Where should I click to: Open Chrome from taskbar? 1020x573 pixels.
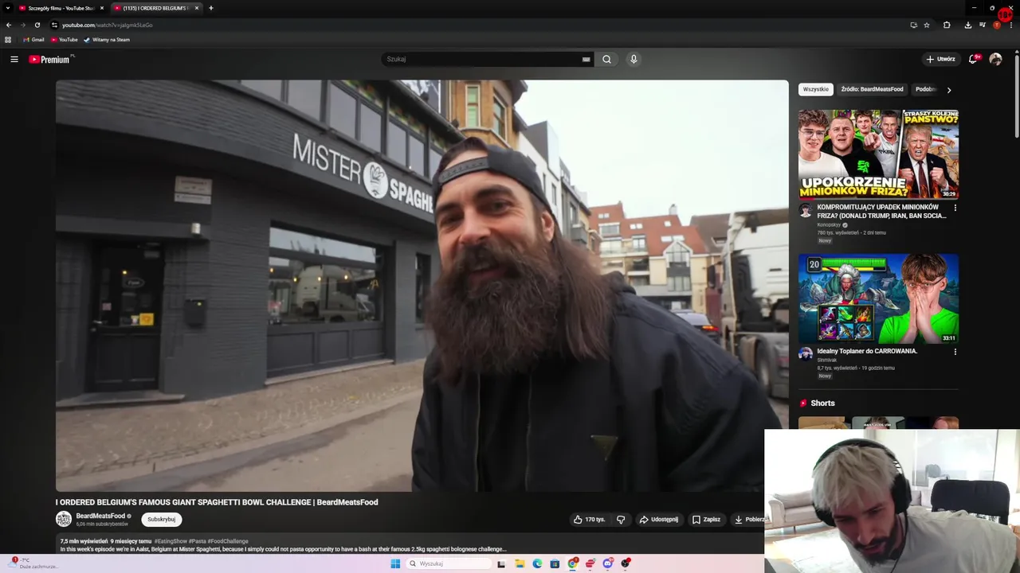click(572, 563)
